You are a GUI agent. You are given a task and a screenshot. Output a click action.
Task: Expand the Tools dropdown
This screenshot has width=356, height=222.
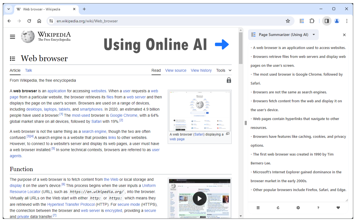224,70
